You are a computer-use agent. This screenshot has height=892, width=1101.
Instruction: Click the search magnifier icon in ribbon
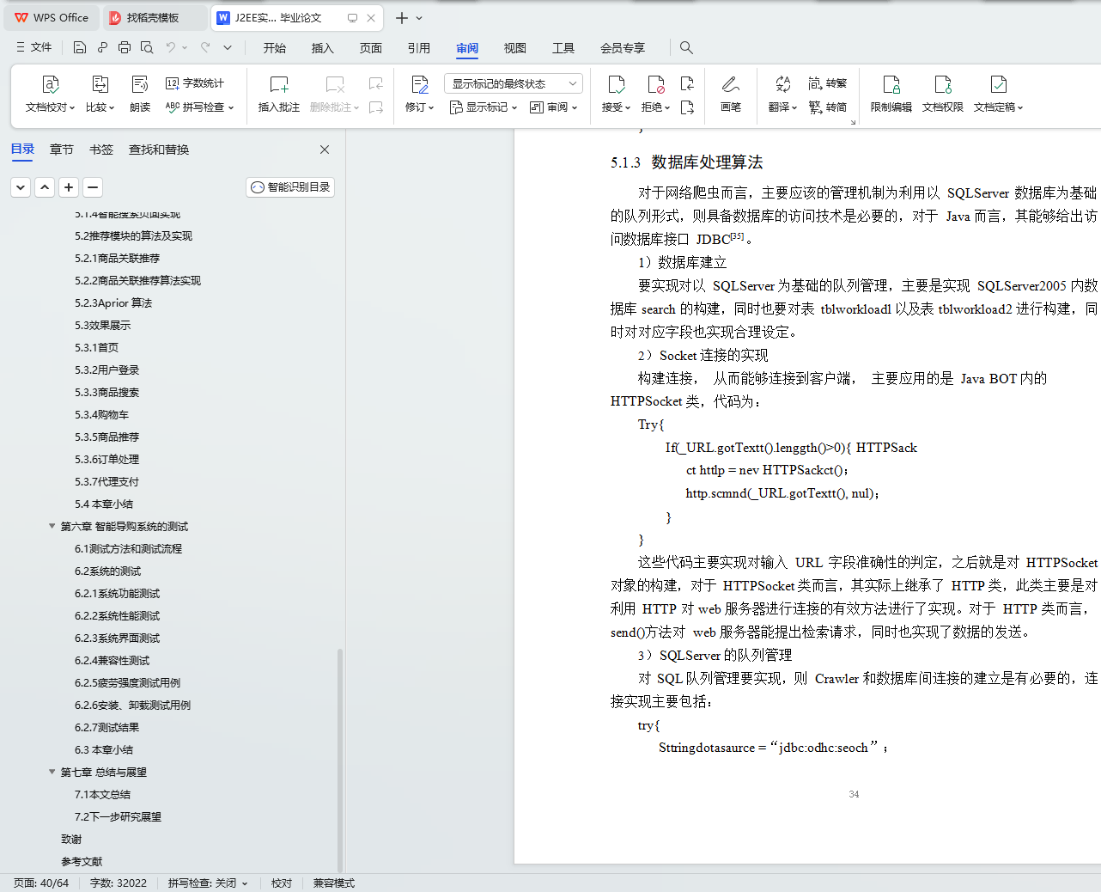pos(686,47)
